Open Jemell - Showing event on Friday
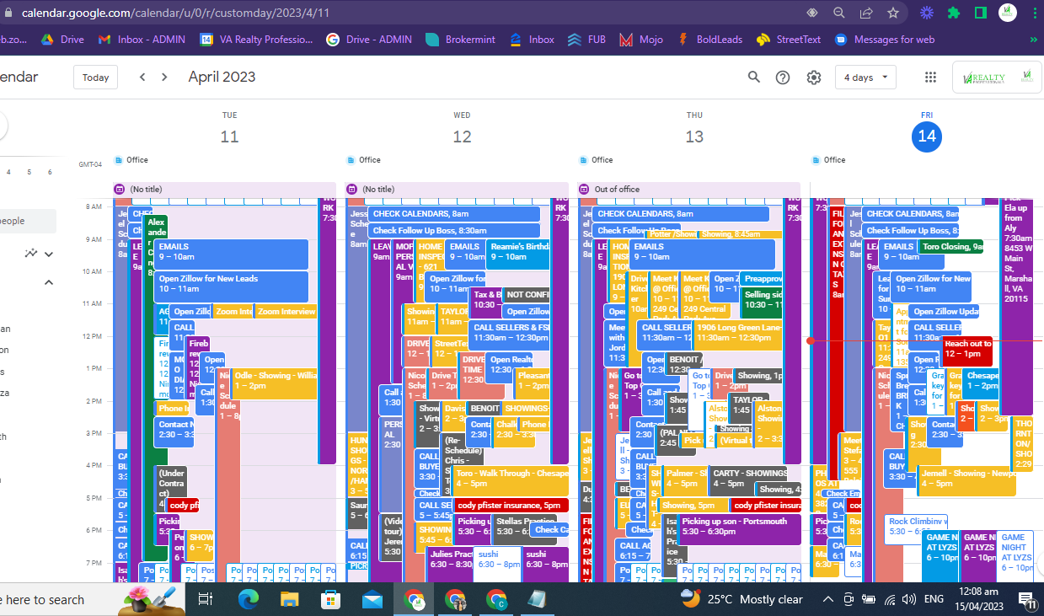 point(966,479)
